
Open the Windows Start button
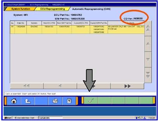pyautogui.click(x=8, y=118)
